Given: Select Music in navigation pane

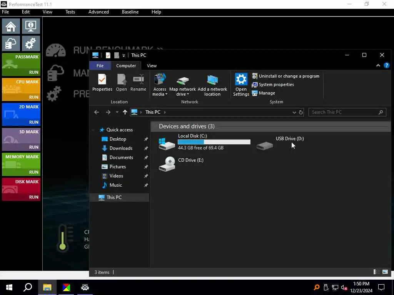Looking at the screenshot, I should 115,185.
